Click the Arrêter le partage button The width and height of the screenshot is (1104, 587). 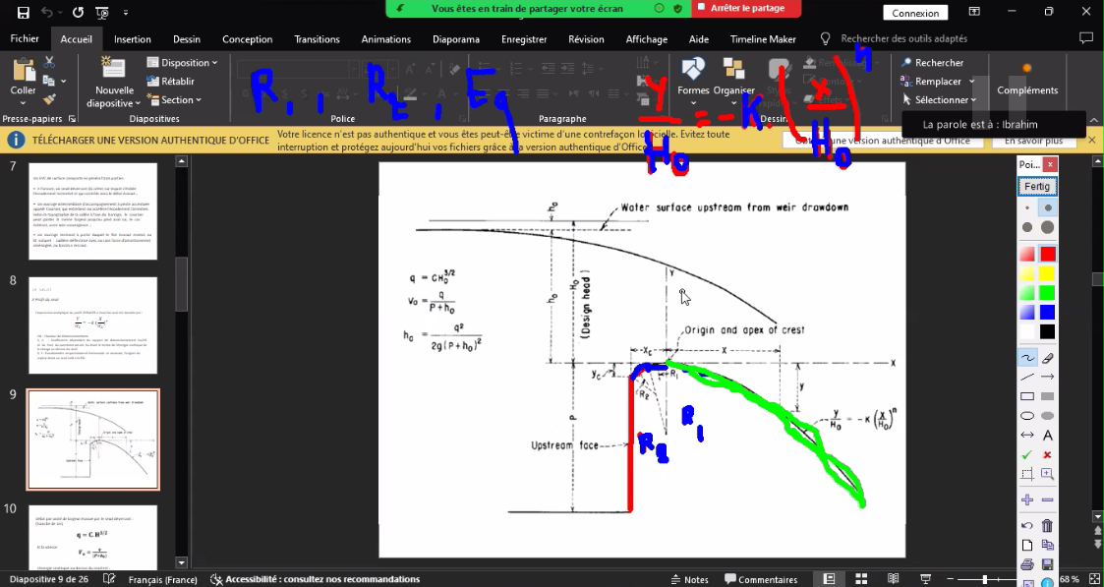[746, 9]
